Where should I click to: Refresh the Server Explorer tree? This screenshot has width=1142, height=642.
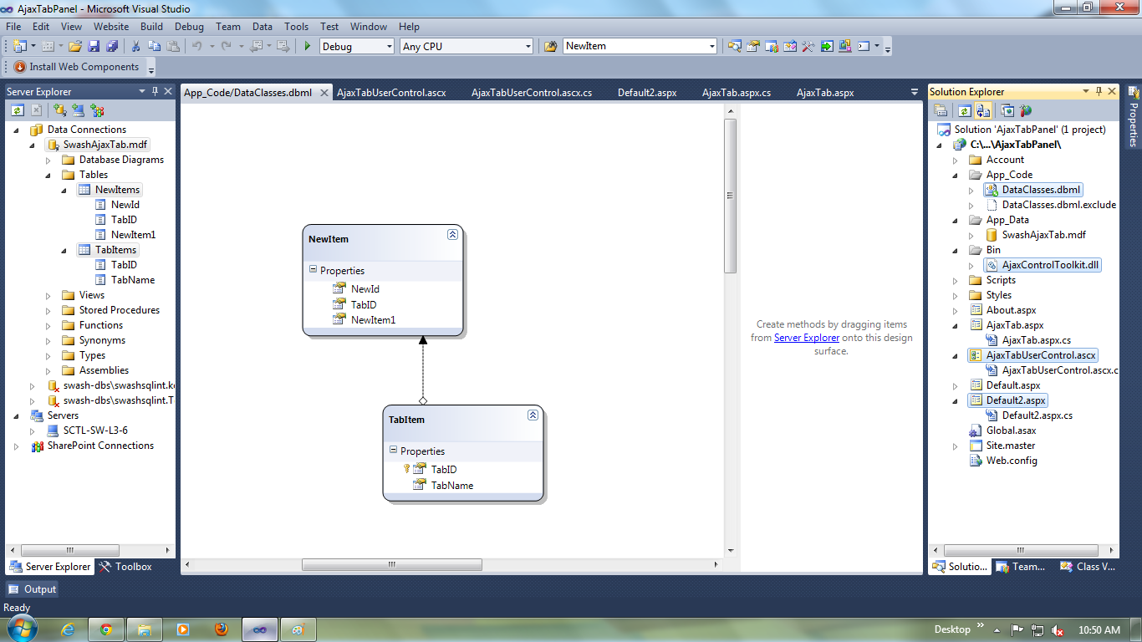18,110
